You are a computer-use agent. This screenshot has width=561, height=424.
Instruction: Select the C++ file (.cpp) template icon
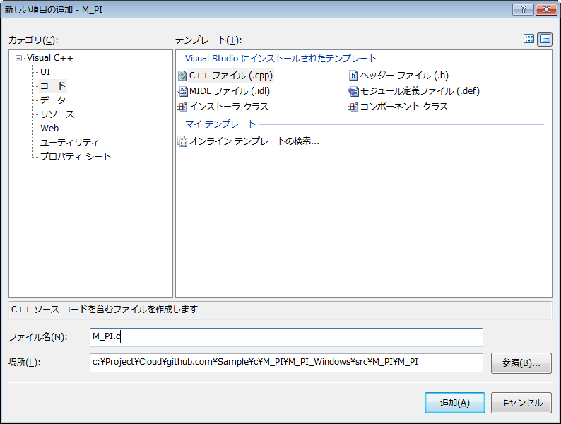[x=182, y=76]
